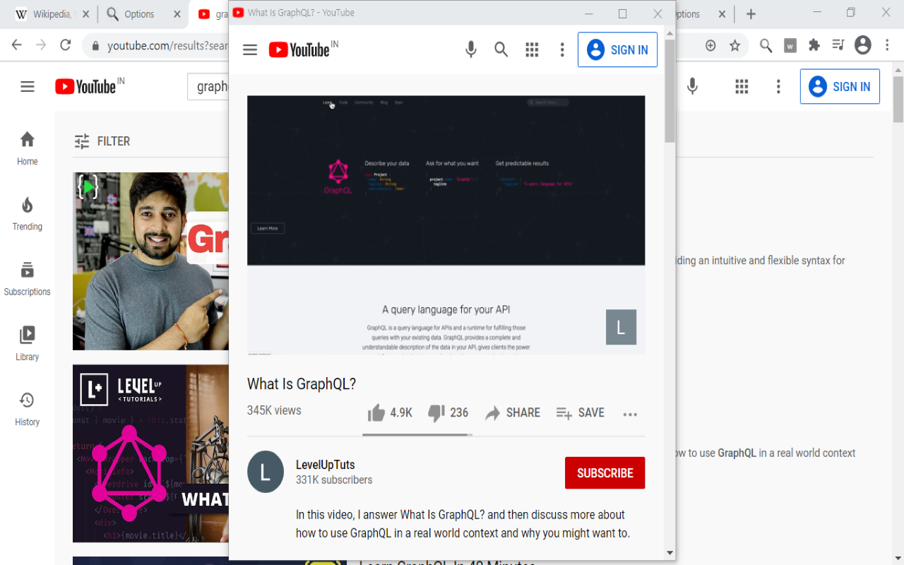
Task: Click the 331K subscribers text
Action: point(334,480)
